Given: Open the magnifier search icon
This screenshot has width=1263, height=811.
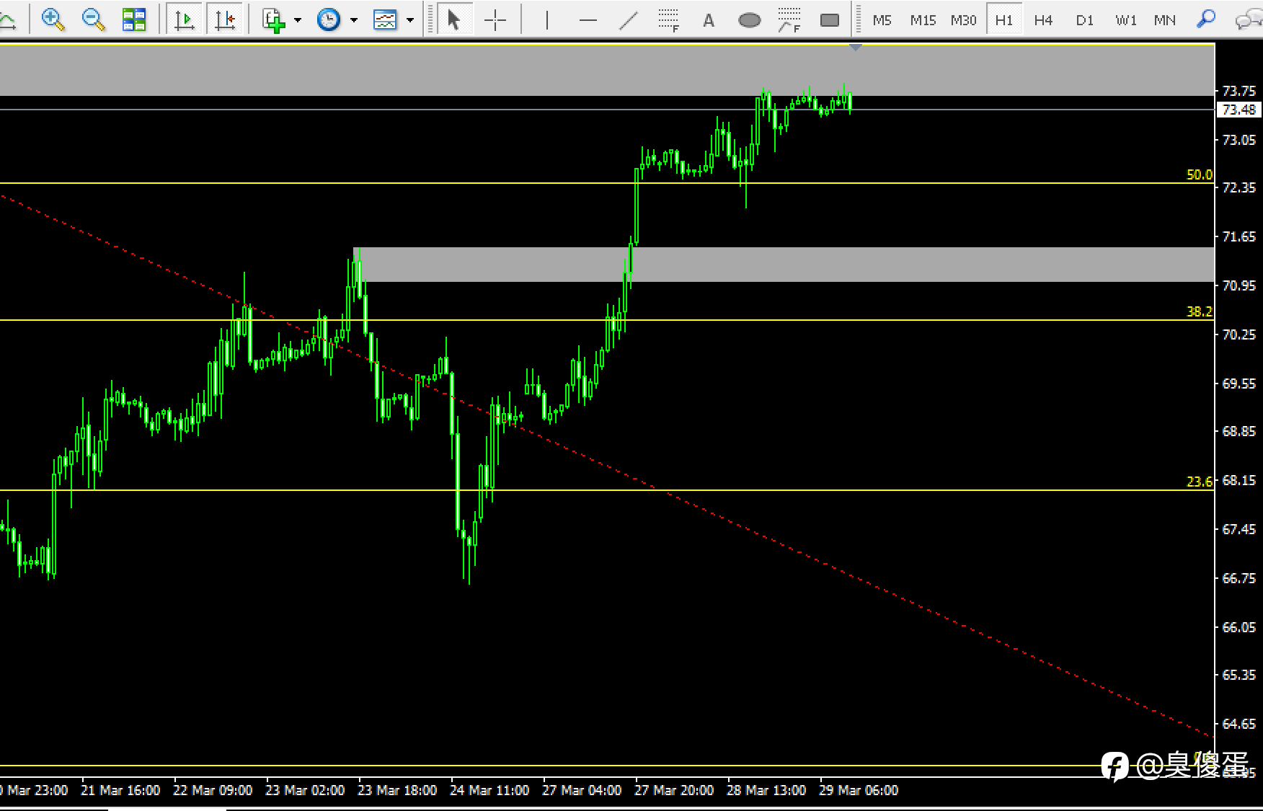Looking at the screenshot, I should click(x=1205, y=19).
